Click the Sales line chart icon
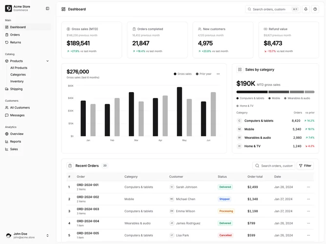326x244 pixels. pyautogui.click(x=7, y=149)
